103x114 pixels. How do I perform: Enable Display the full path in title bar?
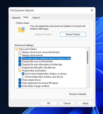20,68
